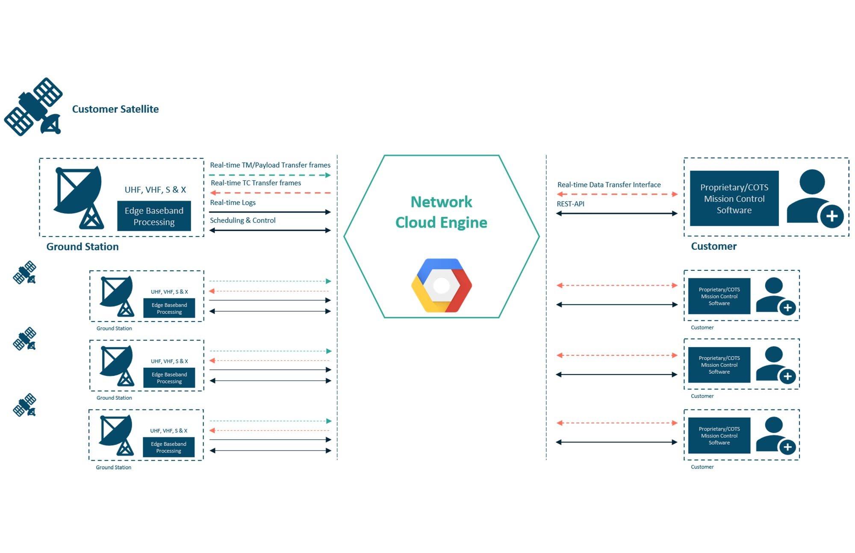
Task: Click the bottom small satellite icon
Action: [24, 405]
